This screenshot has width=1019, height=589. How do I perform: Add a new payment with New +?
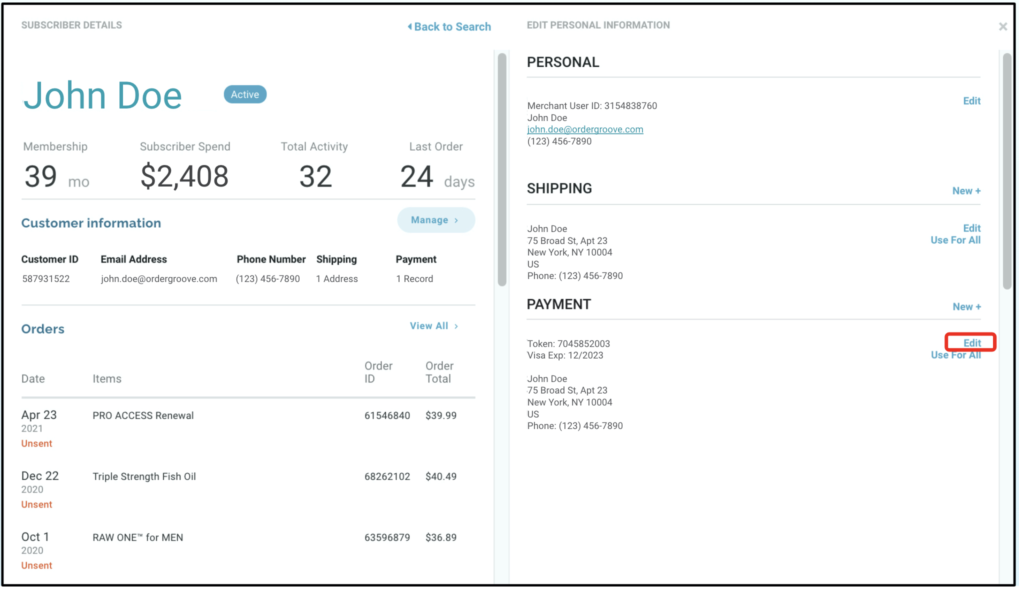966,307
